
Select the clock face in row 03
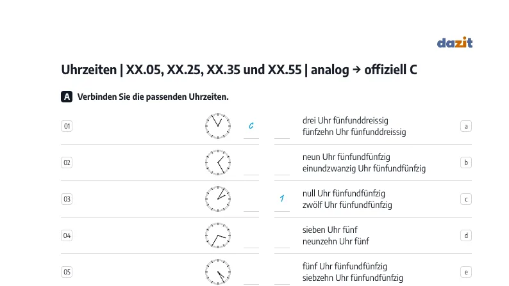point(218,199)
